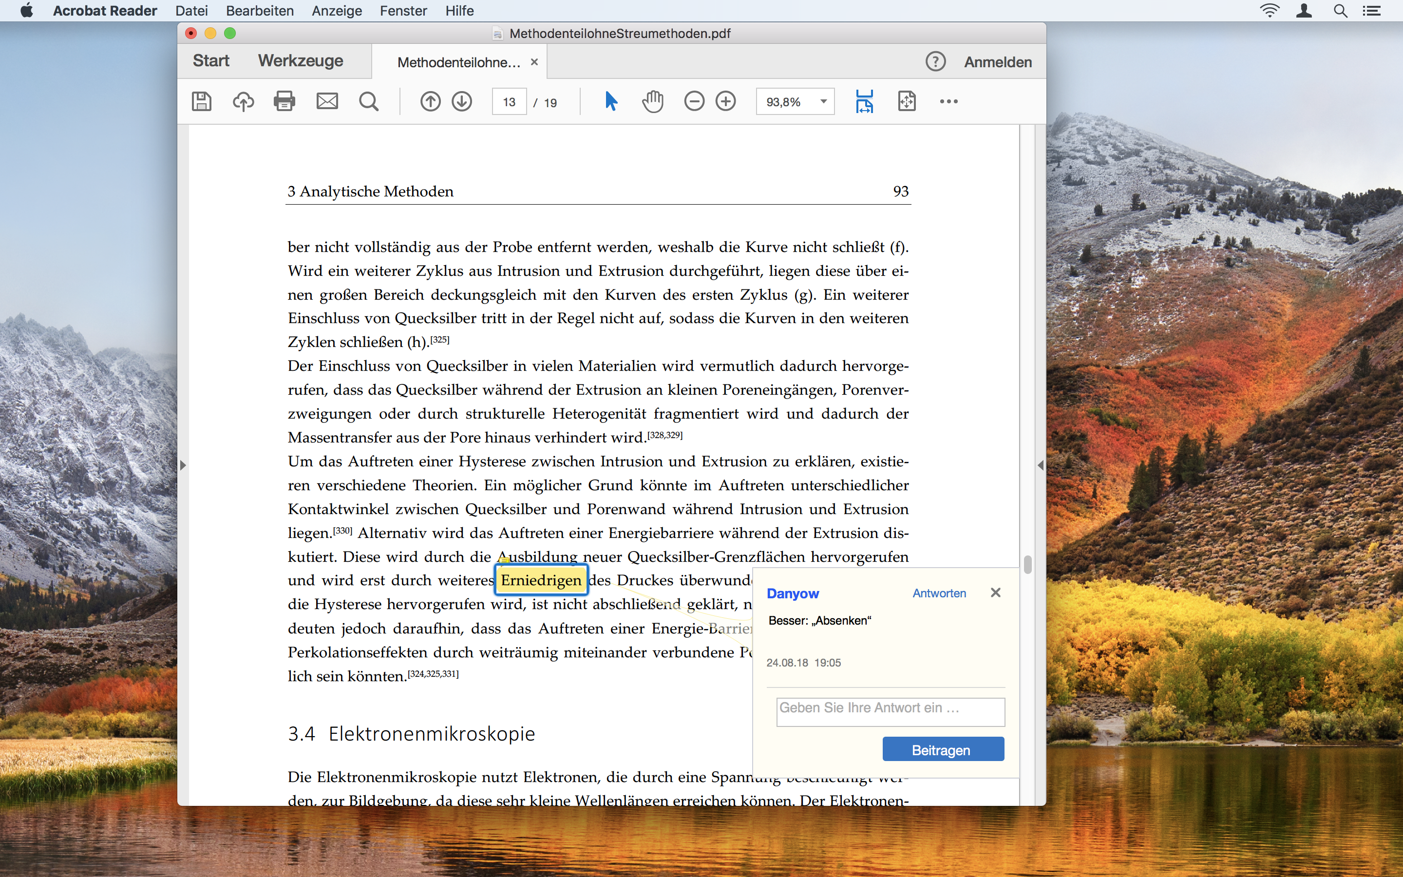Save the PDF document
Screen dimensions: 1403x877
(201, 101)
